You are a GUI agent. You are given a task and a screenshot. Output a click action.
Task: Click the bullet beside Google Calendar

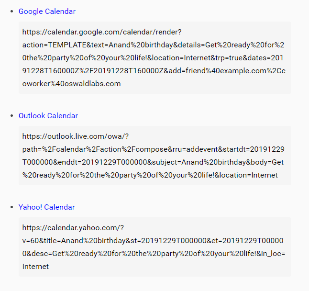[x=12, y=11]
